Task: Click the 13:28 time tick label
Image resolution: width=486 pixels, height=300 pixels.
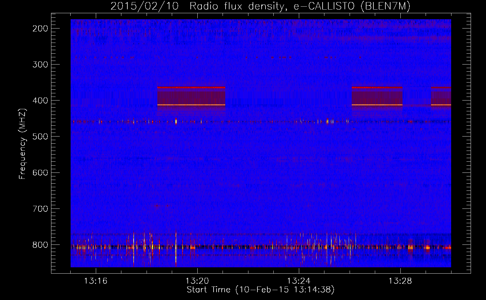Action: [x=400, y=281]
